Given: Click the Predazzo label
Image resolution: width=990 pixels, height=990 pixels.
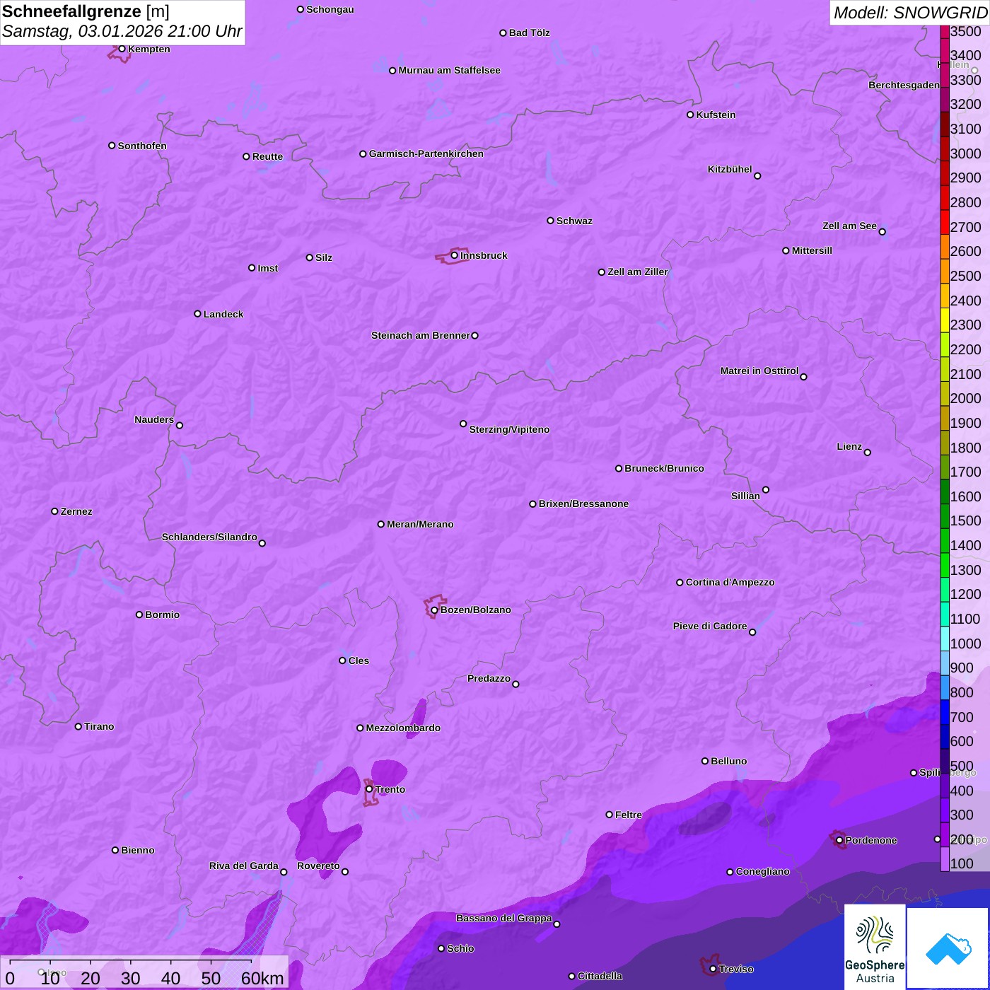Looking at the screenshot, I should point(489,678).
